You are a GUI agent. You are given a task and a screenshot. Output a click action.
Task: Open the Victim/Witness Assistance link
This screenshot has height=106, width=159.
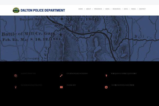(123, 85)
